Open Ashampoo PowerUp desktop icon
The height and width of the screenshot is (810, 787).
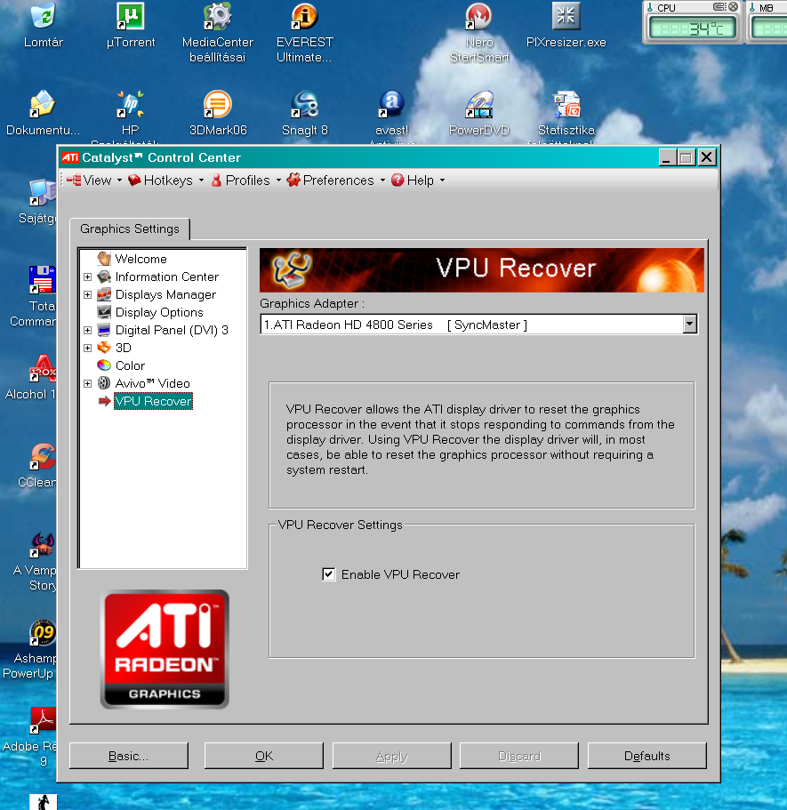[43, 632]
